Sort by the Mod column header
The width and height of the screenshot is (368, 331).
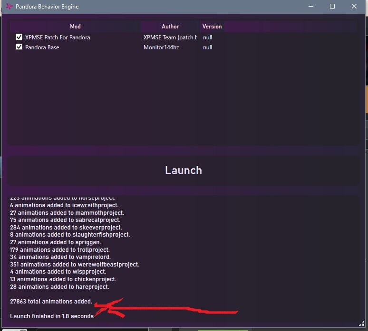(75, 27)
